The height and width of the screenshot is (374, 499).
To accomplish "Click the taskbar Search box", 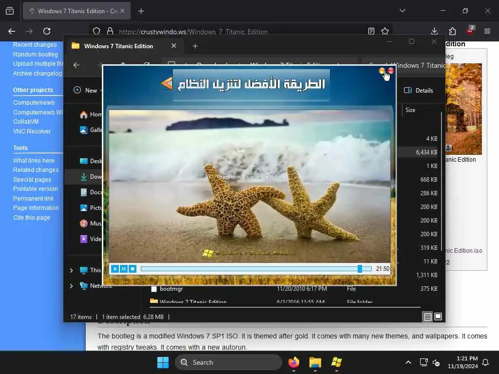I will [x=228, y=362].
